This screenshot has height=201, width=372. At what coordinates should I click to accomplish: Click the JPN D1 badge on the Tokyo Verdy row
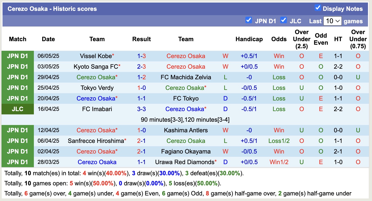(x=17, y=88)
